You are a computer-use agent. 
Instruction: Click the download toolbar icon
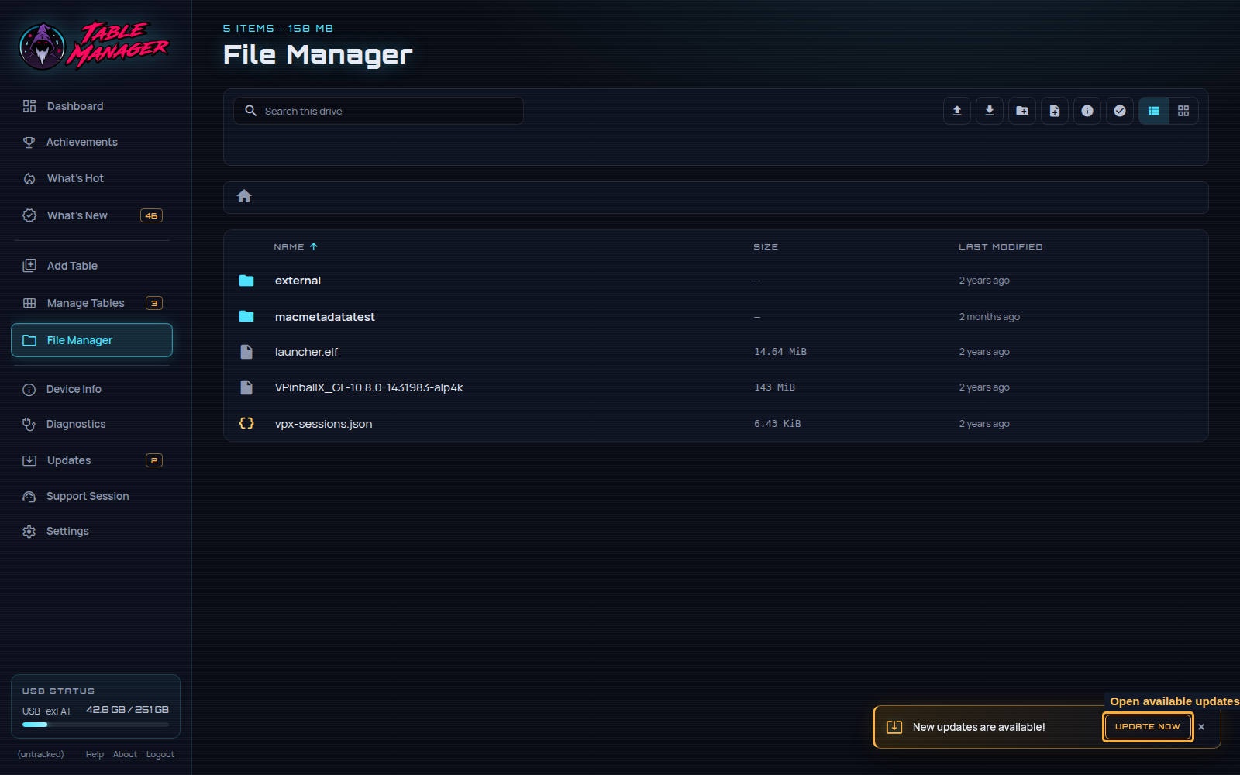[990, 111]
